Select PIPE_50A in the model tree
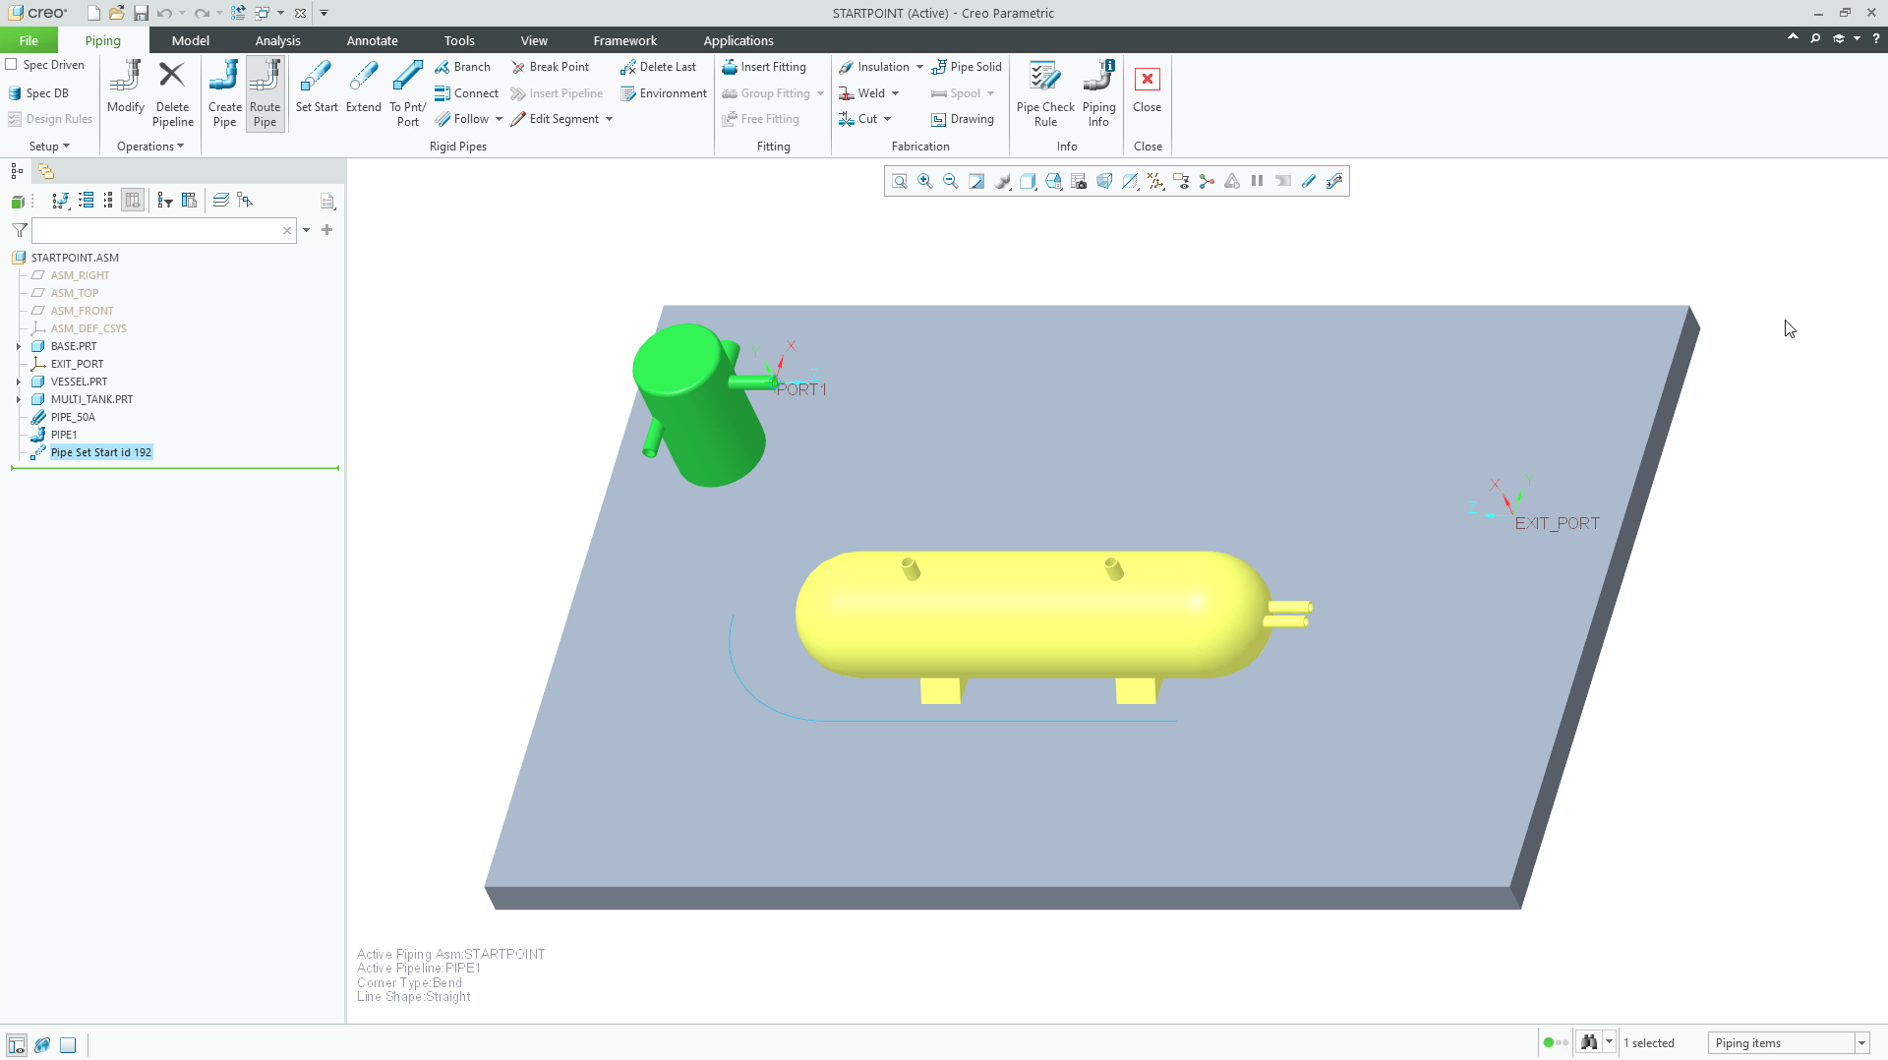The width and height of the screenshot is (1888, 1060). [x=71, y=416]
